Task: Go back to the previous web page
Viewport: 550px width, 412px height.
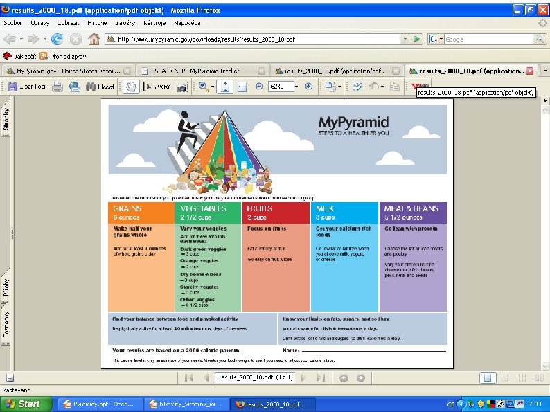Action: [10, 39]
